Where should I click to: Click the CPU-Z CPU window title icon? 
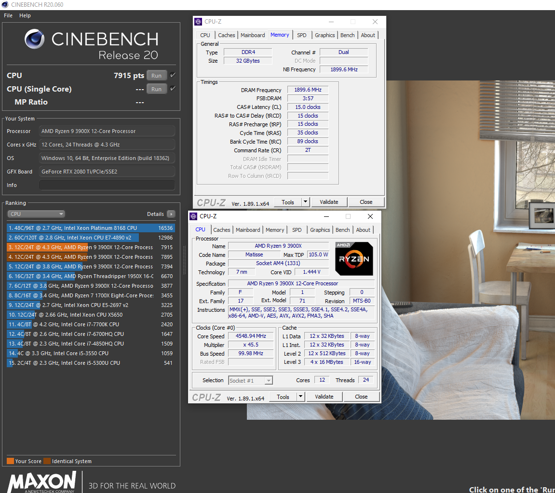[x=193, y=216]
